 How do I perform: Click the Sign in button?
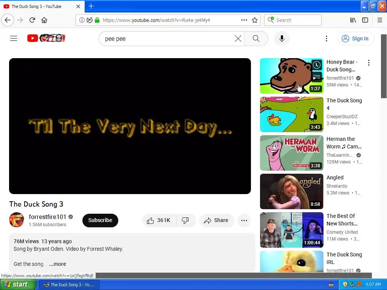click(x=356, y=39)
